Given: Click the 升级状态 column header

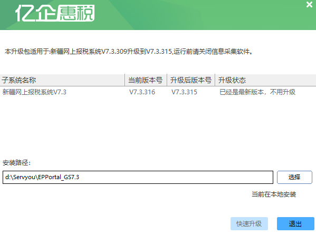Looking at the screenshot, I should [x=265, y=80].
